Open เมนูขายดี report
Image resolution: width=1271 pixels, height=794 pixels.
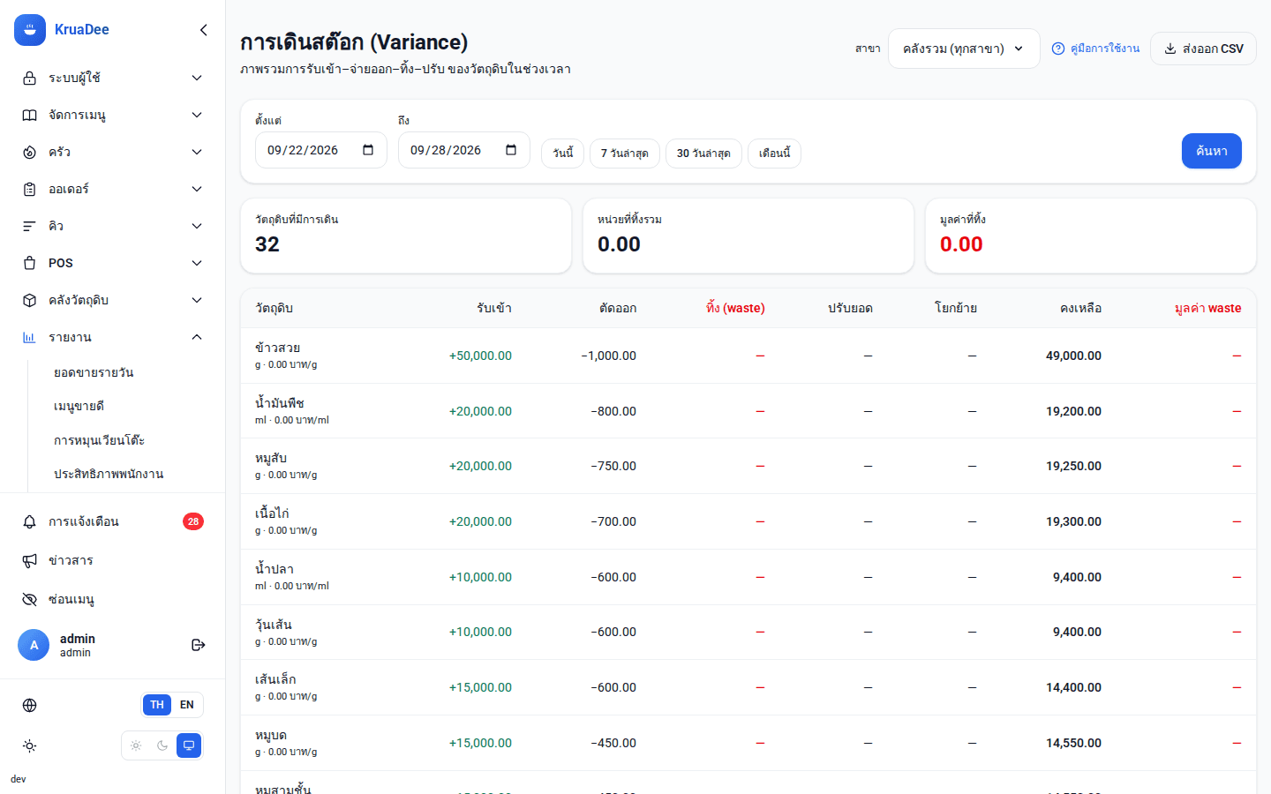(x=79, y=406)
